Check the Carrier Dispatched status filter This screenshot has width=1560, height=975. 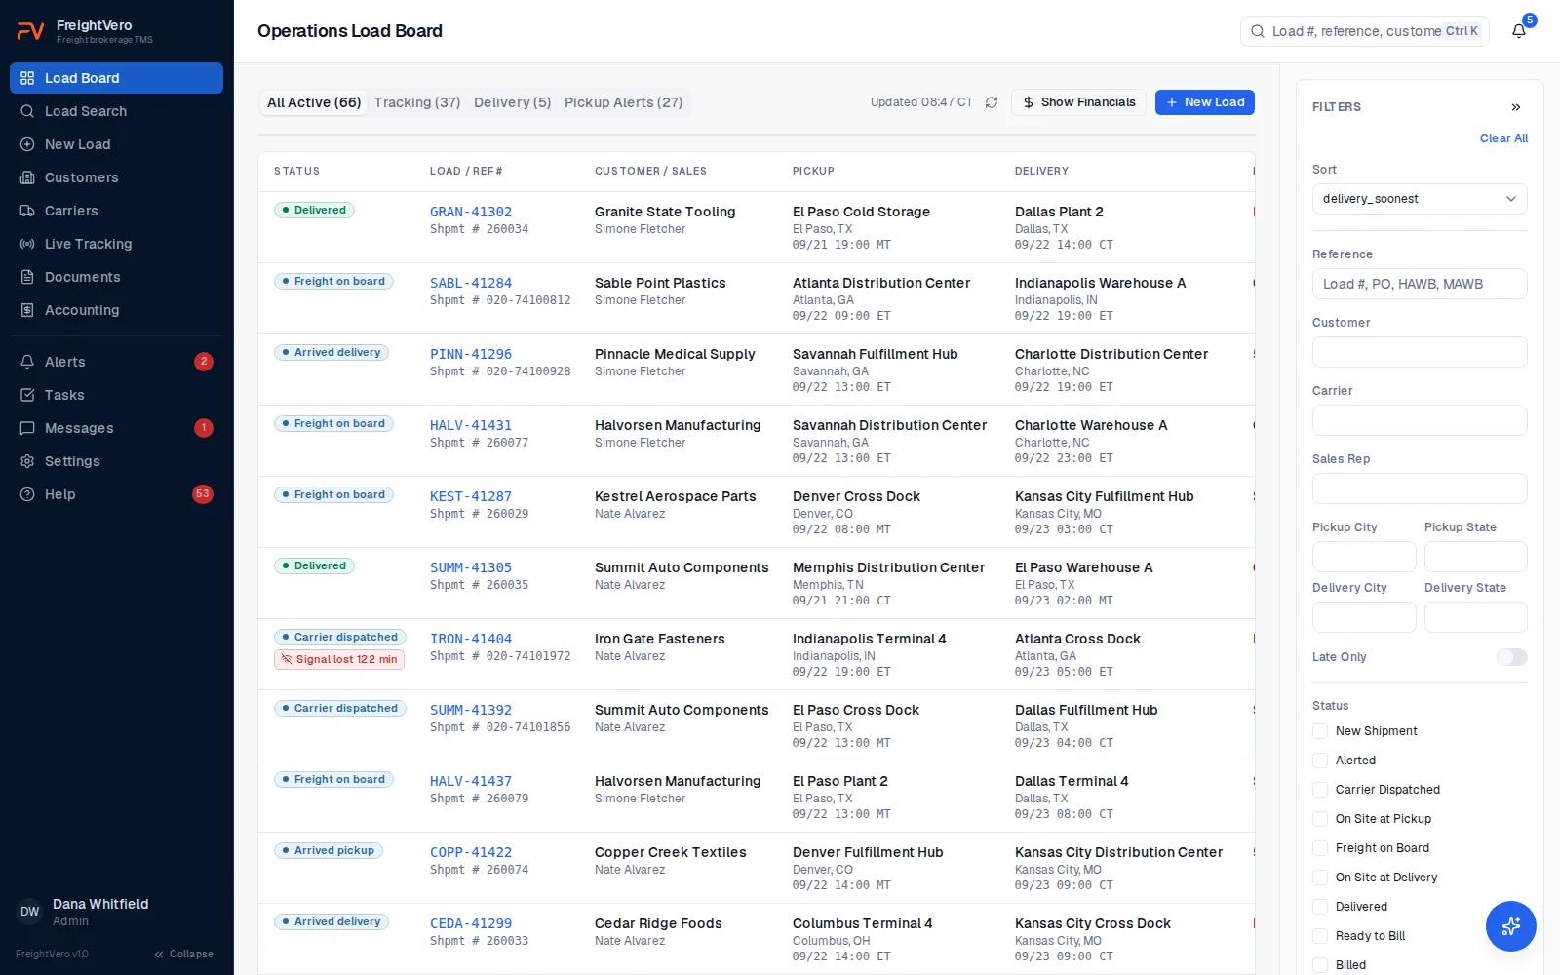(x=1320, y=790)
